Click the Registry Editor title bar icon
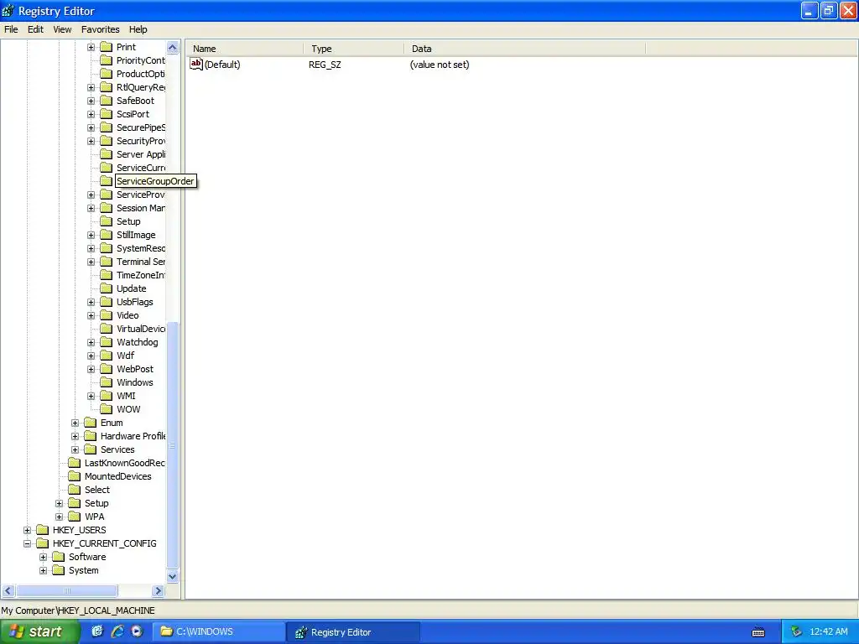 8,11
